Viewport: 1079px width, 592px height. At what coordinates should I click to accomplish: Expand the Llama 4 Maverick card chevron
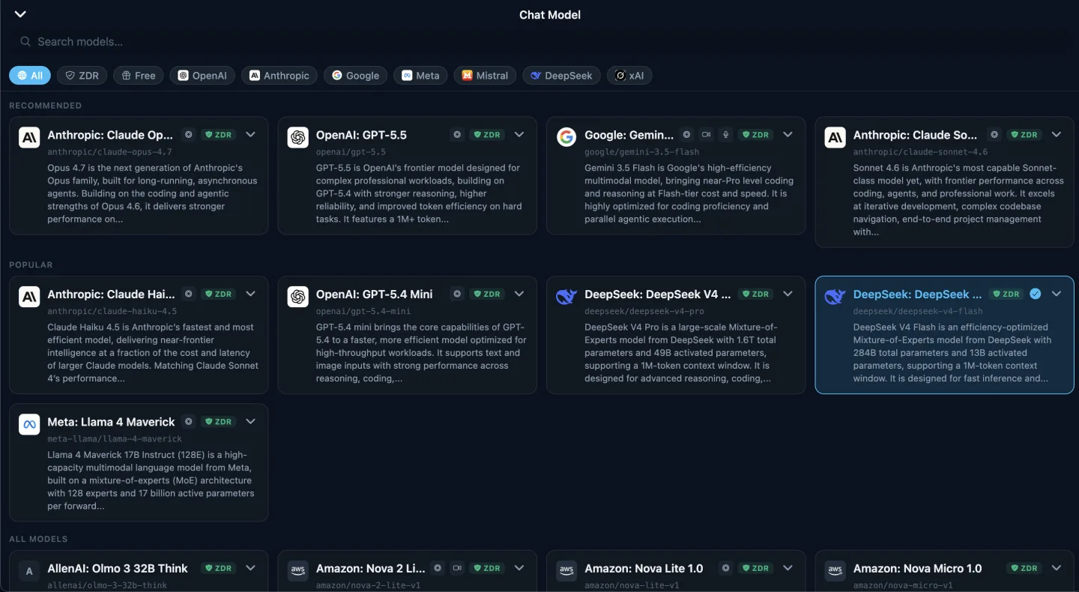(x=250, y=422)
